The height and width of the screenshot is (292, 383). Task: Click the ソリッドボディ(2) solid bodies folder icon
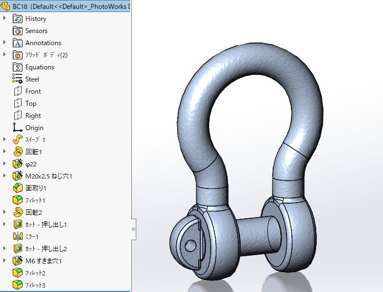[x=18, y=55]
